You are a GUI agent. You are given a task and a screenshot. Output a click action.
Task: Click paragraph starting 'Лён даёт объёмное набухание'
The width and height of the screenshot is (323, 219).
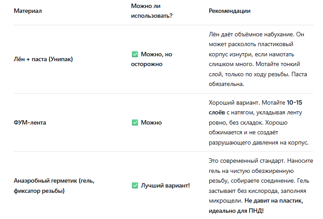click(x=258, y=59)
